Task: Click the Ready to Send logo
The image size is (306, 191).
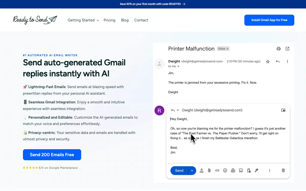Action: (x=35, y=20)
